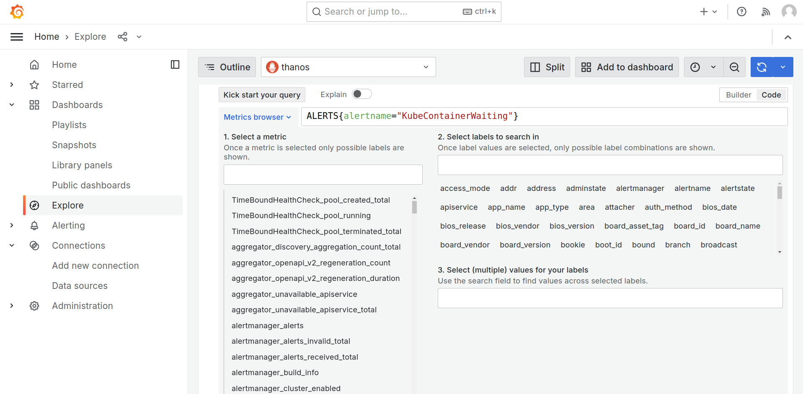Toggle the Explain switch
Viewport: 803px width, 394px height.
(362, 94)
